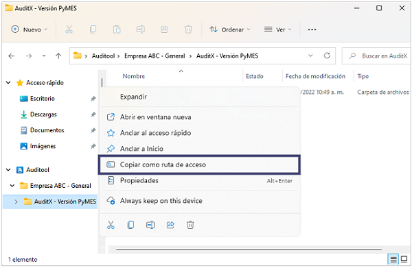This screenshot has height=268, width=412.
Task: Go back with the left arrow
Action: pos(11,56)
